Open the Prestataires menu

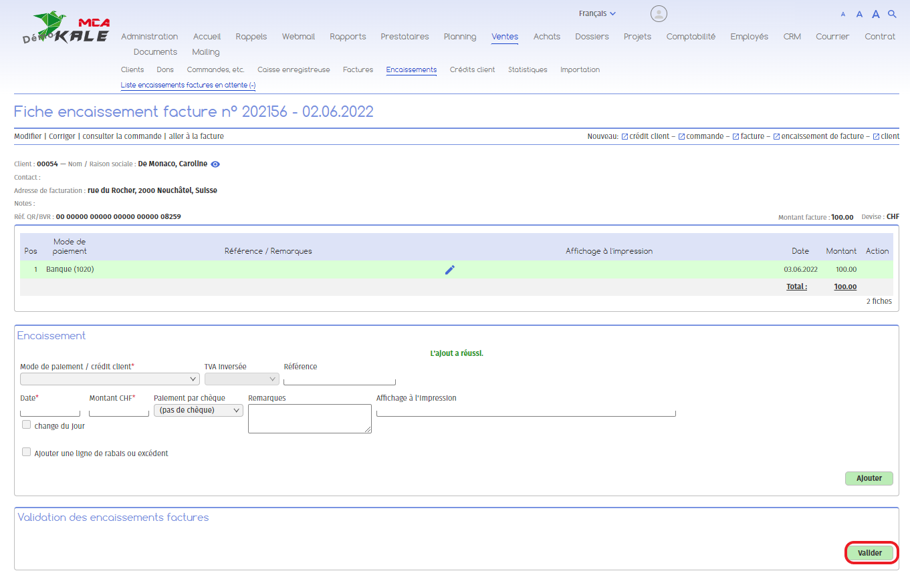(x=405, y=37)
